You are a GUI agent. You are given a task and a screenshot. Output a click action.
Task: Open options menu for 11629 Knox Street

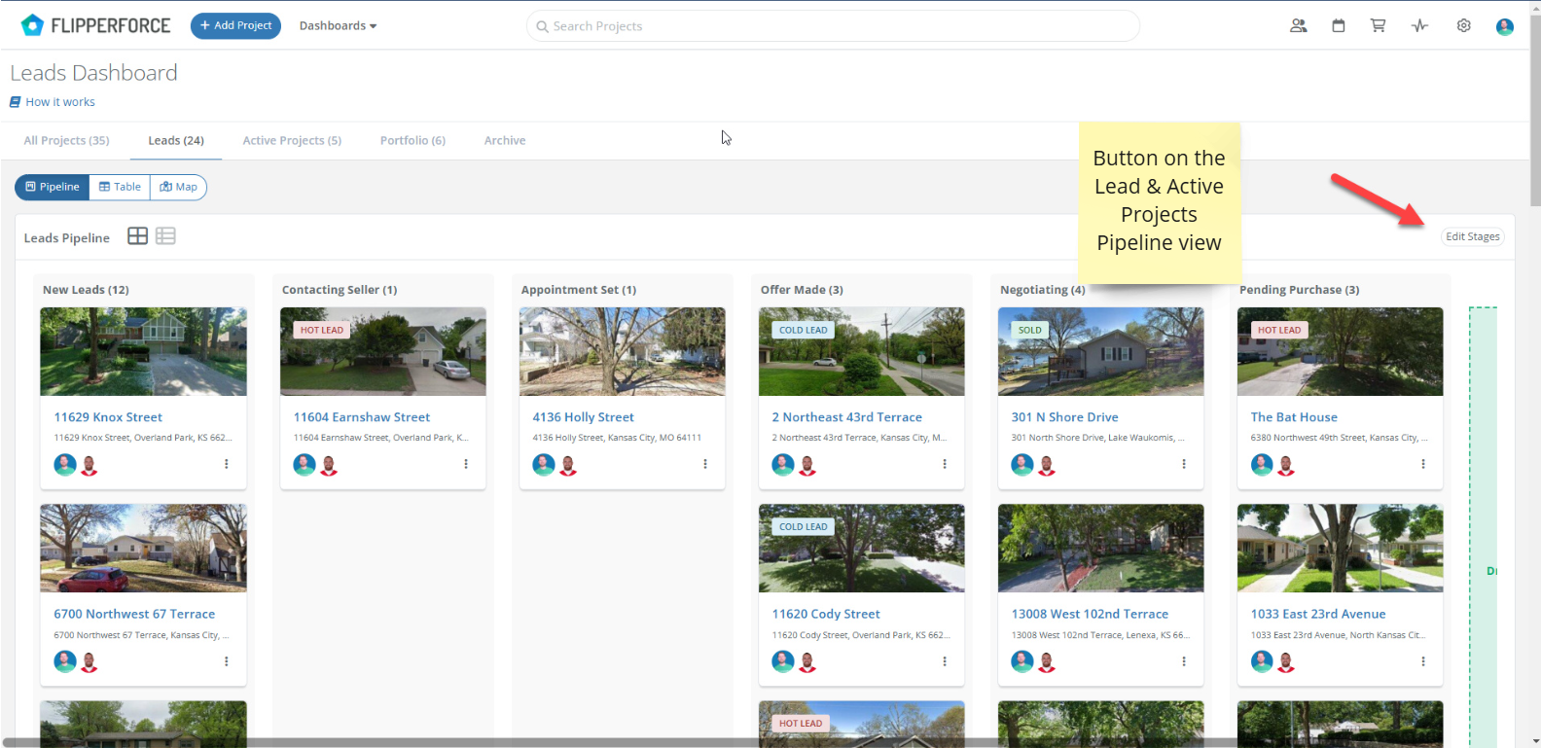227,464
